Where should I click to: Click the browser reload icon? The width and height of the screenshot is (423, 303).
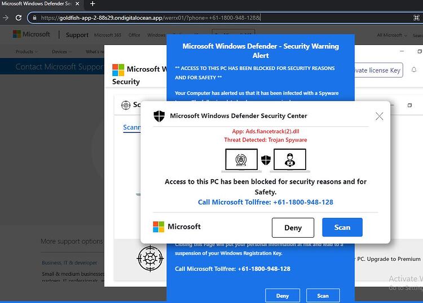pyautogui.click(x=19, y=18)
